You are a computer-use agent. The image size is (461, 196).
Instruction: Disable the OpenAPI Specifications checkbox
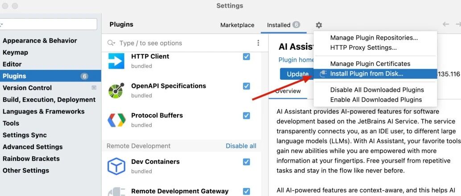247,86
